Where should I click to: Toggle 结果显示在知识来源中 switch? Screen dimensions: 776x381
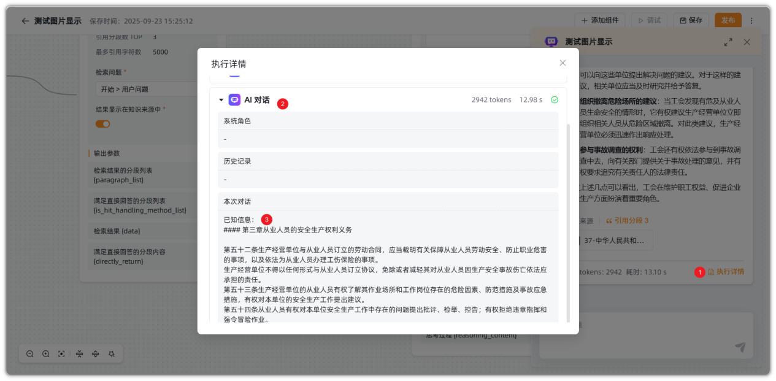[x=102, y=124]
